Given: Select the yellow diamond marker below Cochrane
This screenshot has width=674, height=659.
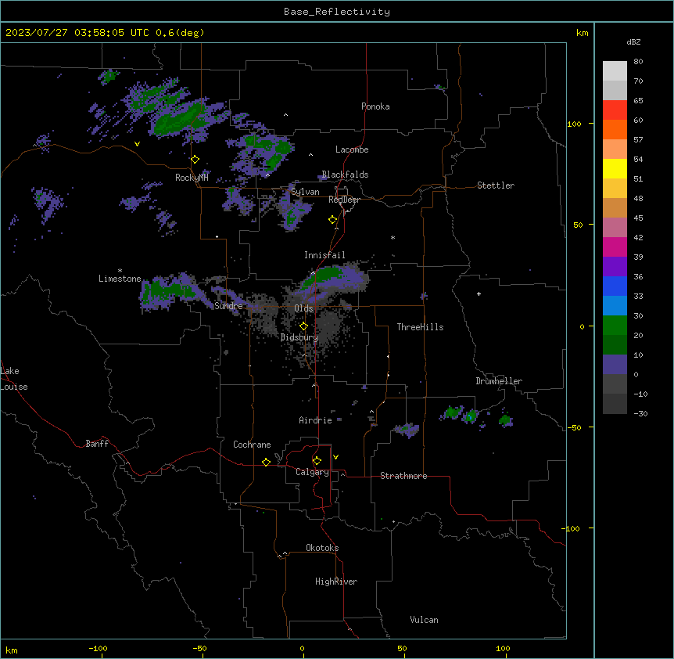Looking at the screenshot, I should (x=267, y=462).
